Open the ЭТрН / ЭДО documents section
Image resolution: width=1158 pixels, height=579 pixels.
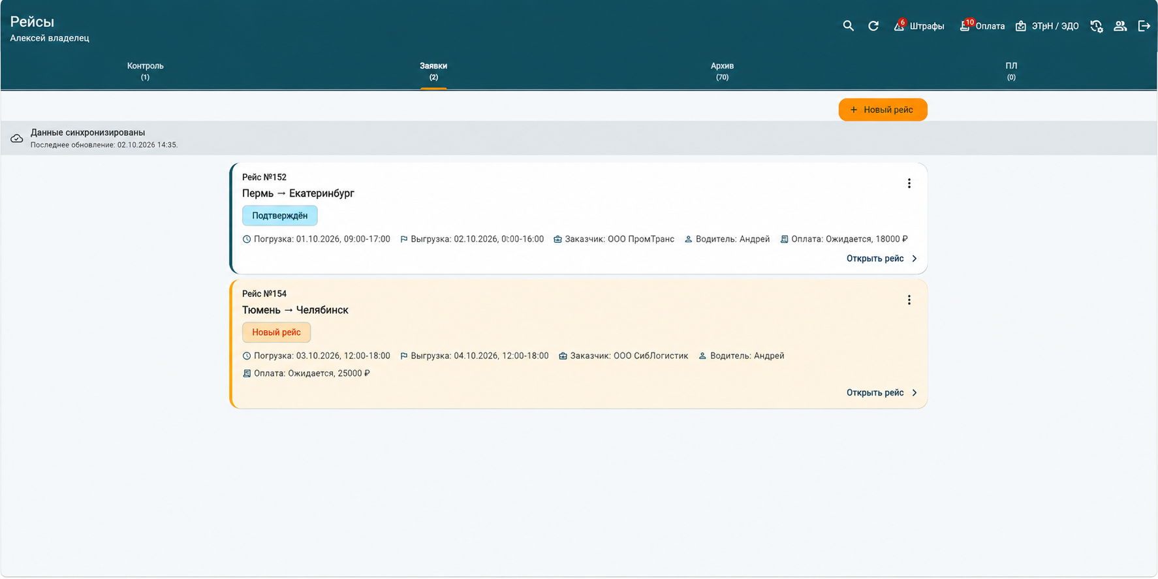pyautogui.click(x=1047, y=26)
